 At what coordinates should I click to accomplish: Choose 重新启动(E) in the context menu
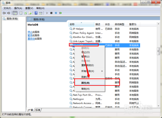click(x=90, y=65)
